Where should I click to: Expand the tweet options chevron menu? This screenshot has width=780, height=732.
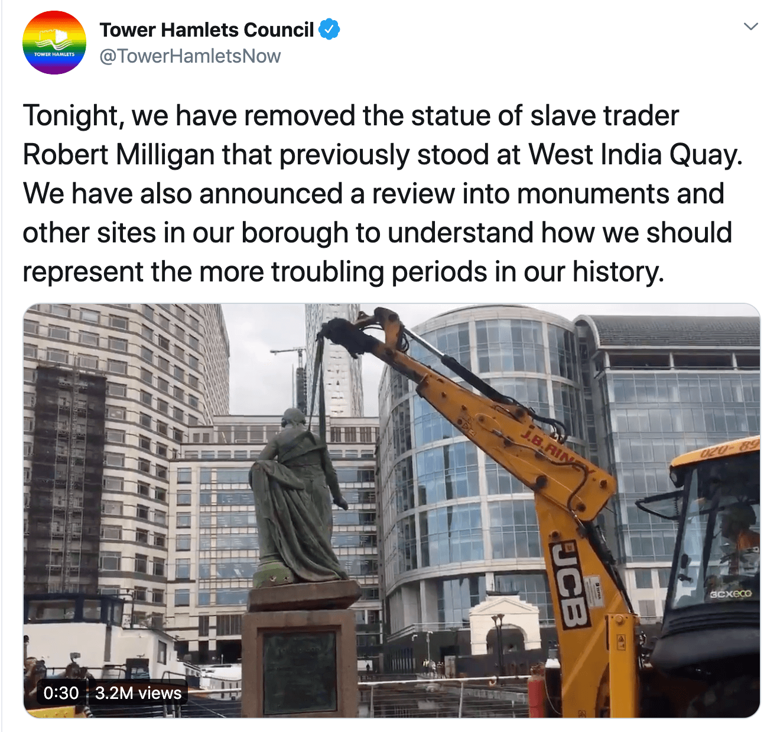click(750, 27)
